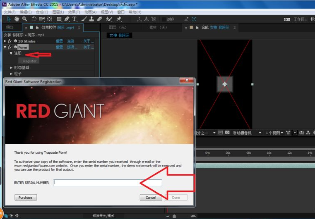This screenshot has width=315, height=219.
Task: Click Cancel in the registration dialog
Action: pos(151,198)
